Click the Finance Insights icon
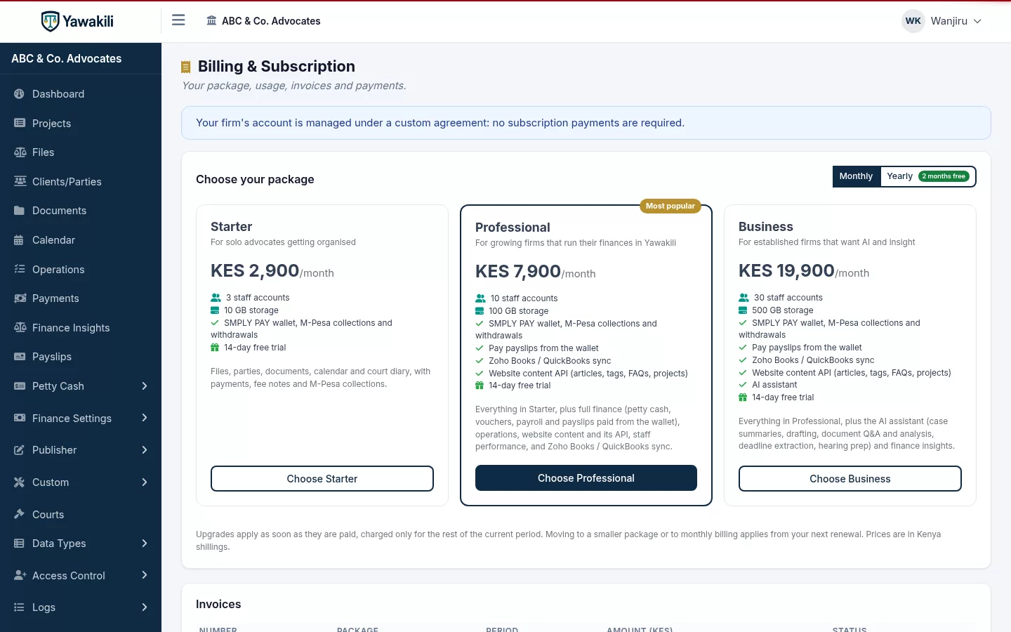 (20, 328)
